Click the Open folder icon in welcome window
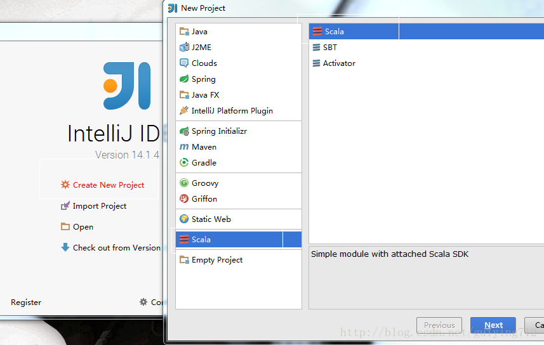This screenshot has width=544, height=345. click(x=65, y=227)
